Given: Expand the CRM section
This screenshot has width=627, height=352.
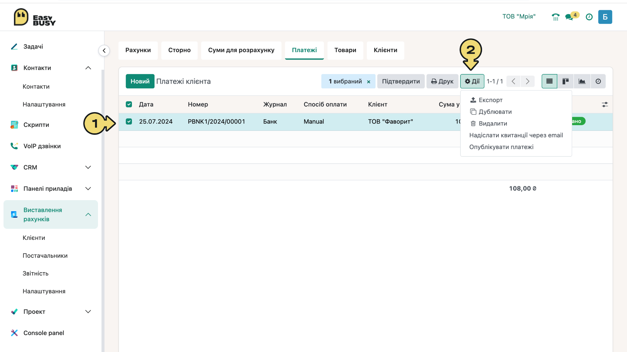Looking at the screenshot, I should click(x=88, y=167).
